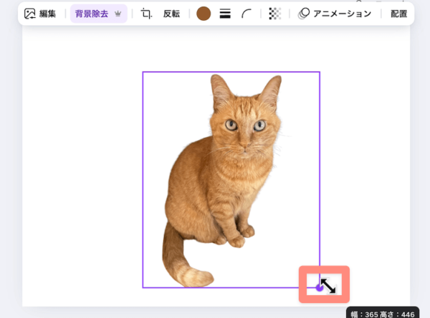Open the 配置 position menu
Image resolution: width=430 pixels, height=318 pixels.
(398, 14)
